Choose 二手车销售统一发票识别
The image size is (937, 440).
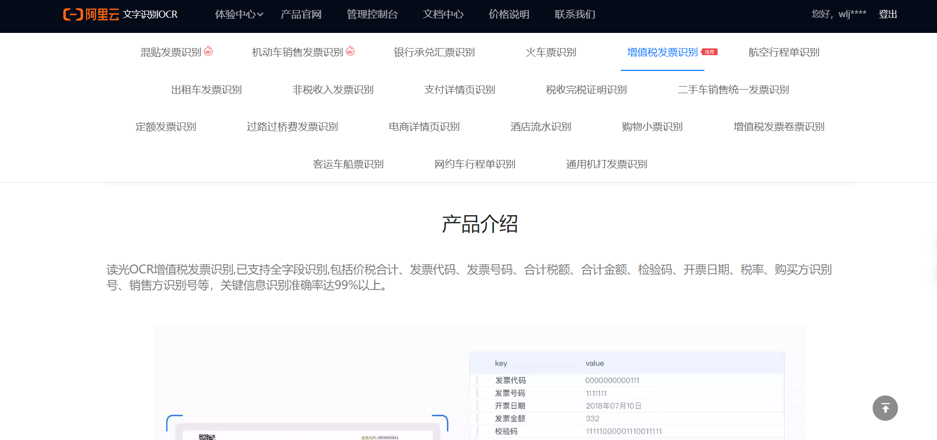[733, 90]
